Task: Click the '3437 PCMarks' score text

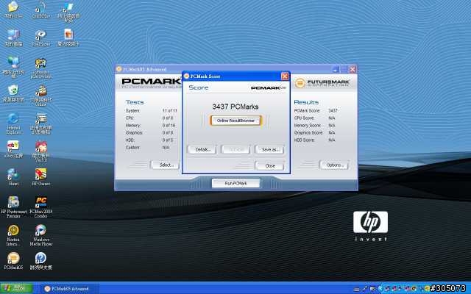Action: click(x=235, y=107)
